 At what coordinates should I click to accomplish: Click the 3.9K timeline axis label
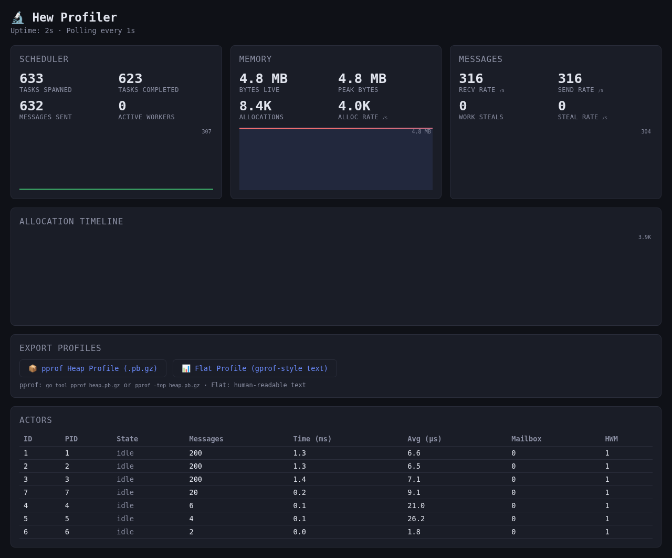pos(644,237)
